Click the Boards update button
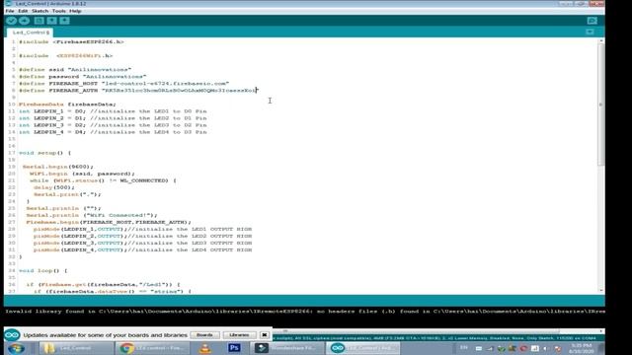632x355 pixels. point(204,335)
